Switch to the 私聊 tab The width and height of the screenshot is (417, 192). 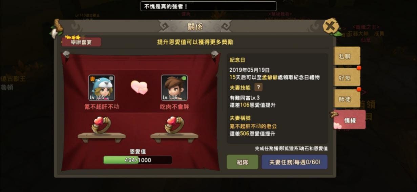(x=346, y=56)
